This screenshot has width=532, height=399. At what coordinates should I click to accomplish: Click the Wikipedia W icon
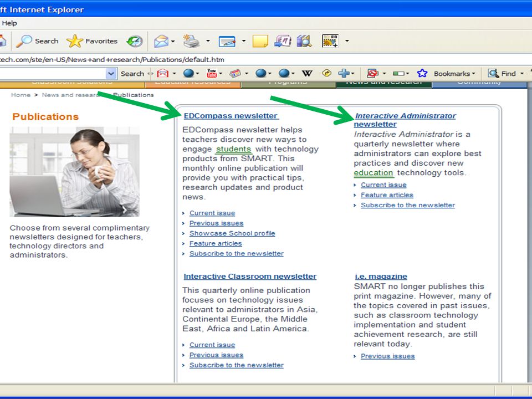click(x=307, y=73)
